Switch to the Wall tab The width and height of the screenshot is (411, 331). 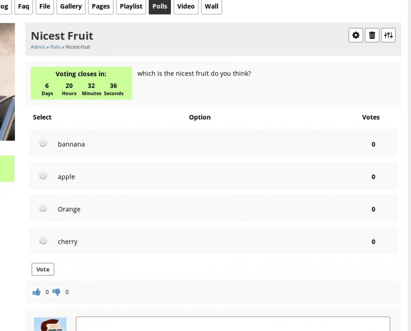point(212,6)
